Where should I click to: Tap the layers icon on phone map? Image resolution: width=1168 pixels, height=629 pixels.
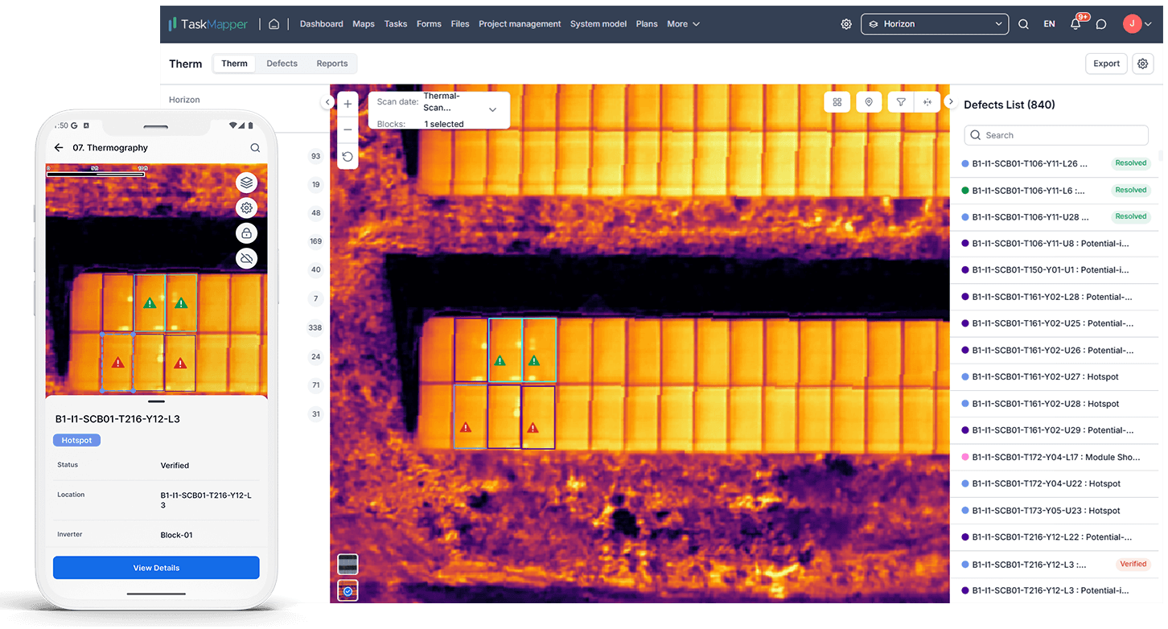(x=247, y=183)
